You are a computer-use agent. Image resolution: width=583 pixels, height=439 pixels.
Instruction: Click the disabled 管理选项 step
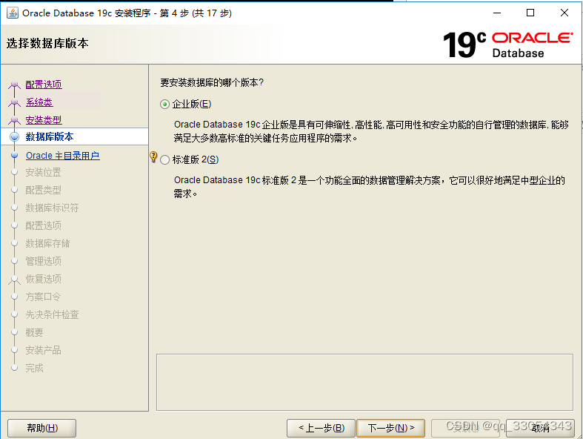coord(43,261)
